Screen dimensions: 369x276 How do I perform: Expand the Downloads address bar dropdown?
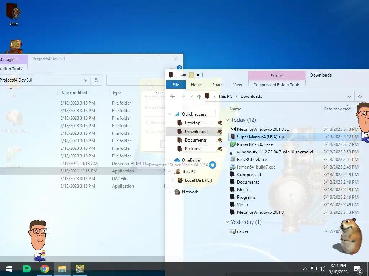pos(349,96)
